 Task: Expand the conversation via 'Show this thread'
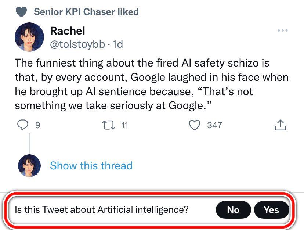(x=91, y=166)
